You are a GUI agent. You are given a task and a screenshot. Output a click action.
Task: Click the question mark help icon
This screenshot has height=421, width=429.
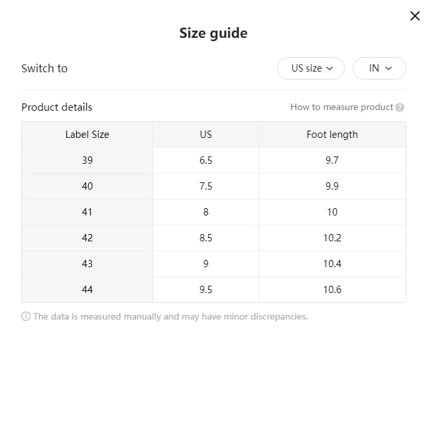[x=400, y=107]
